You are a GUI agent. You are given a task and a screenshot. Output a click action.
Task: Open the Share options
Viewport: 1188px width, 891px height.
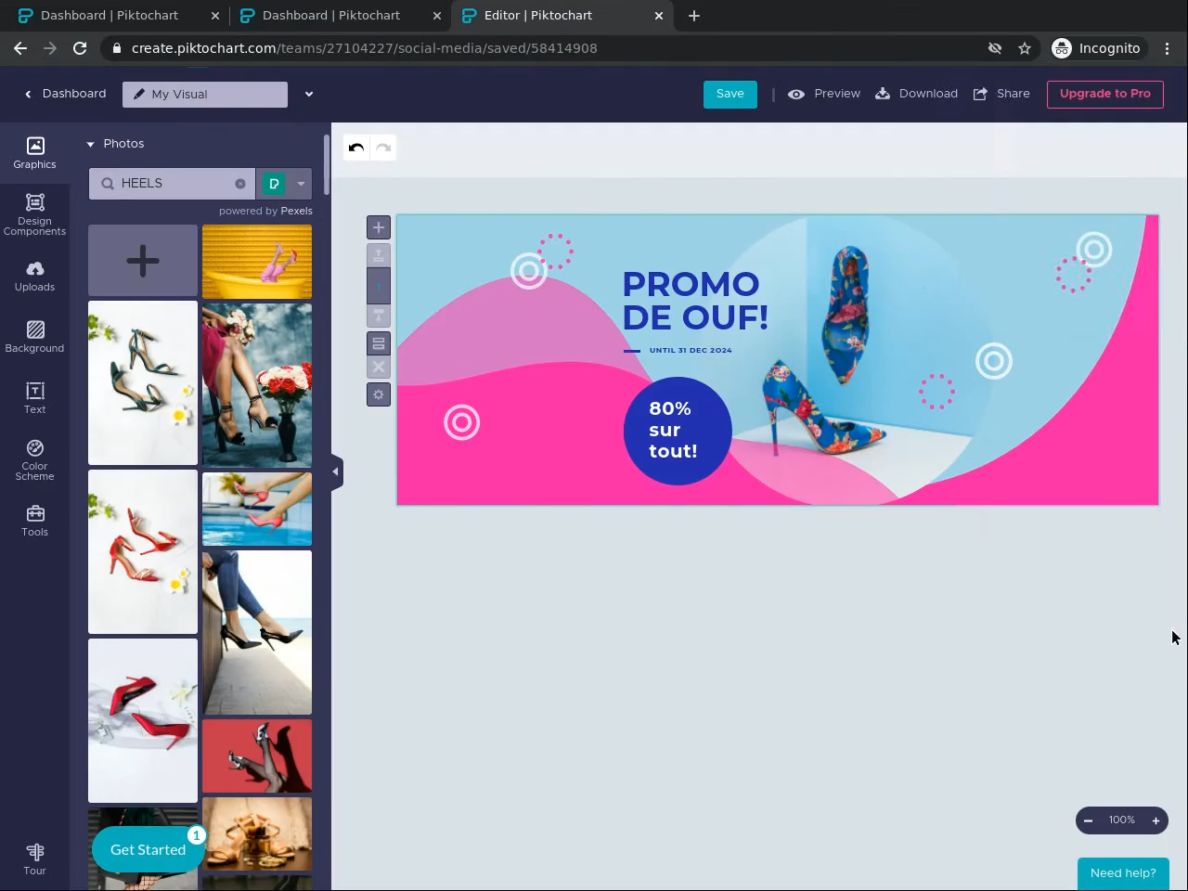point(1001,94)
